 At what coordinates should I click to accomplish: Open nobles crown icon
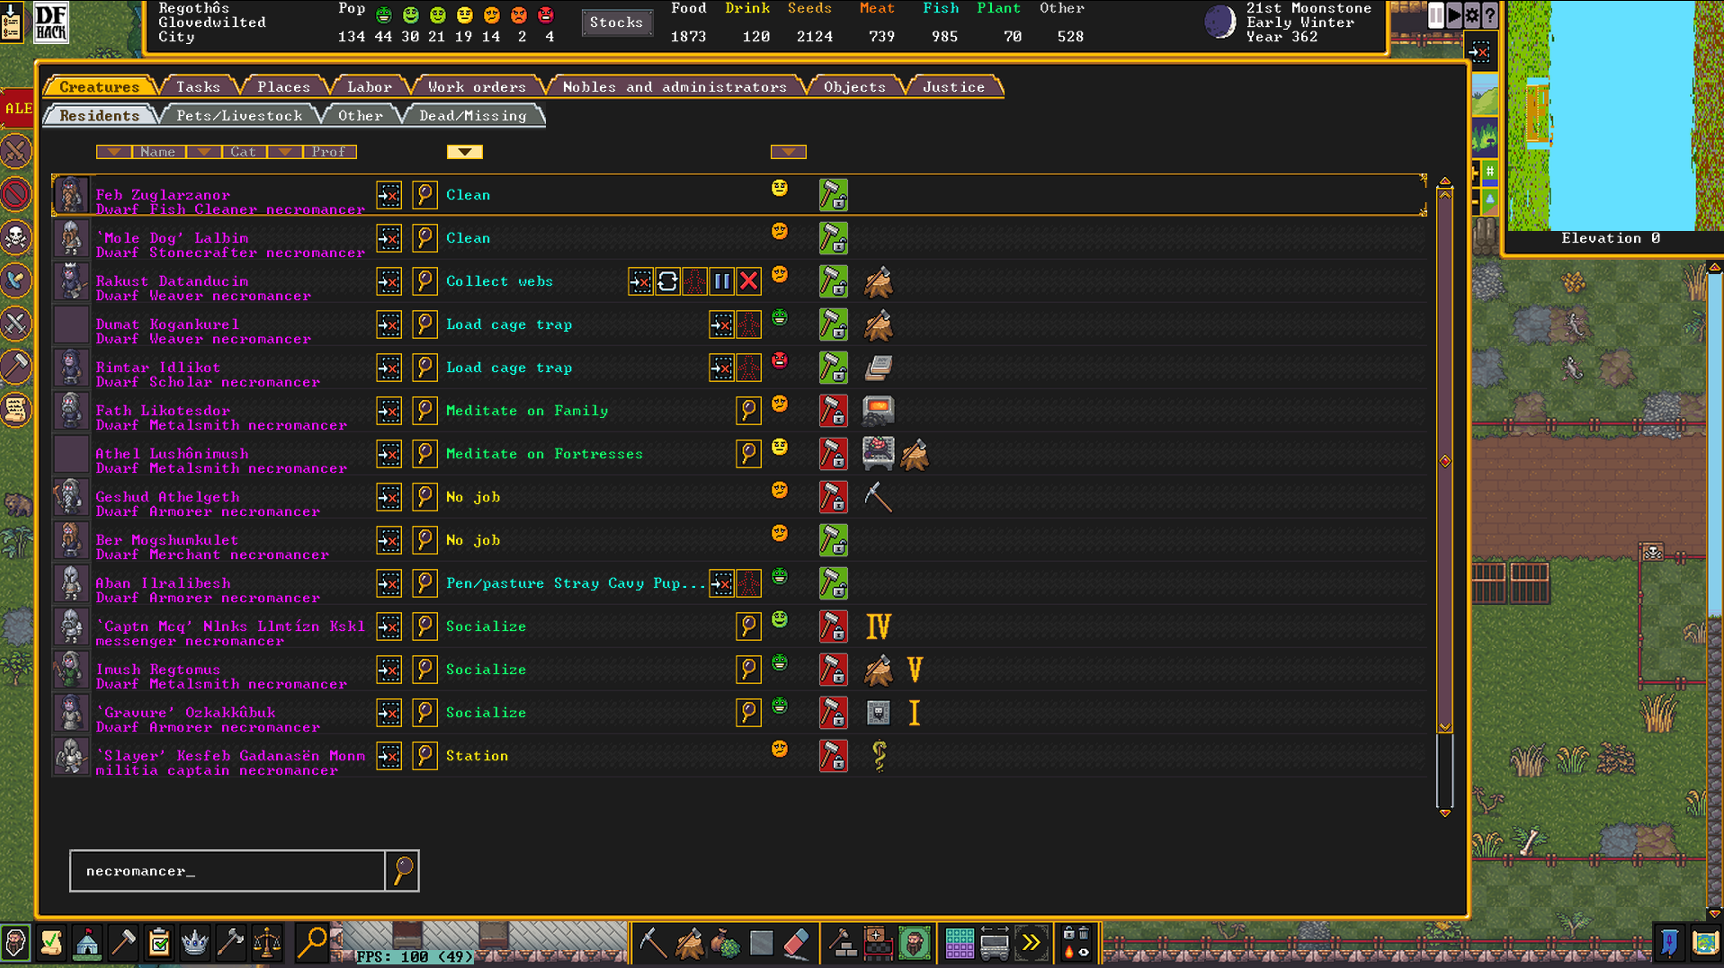[x=195, y=943]
